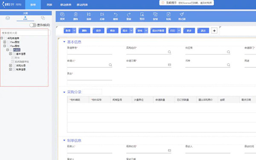256x160 pixels.
Task: Click the 删除 button in form button bar
Action: click(x=84, y=31)
